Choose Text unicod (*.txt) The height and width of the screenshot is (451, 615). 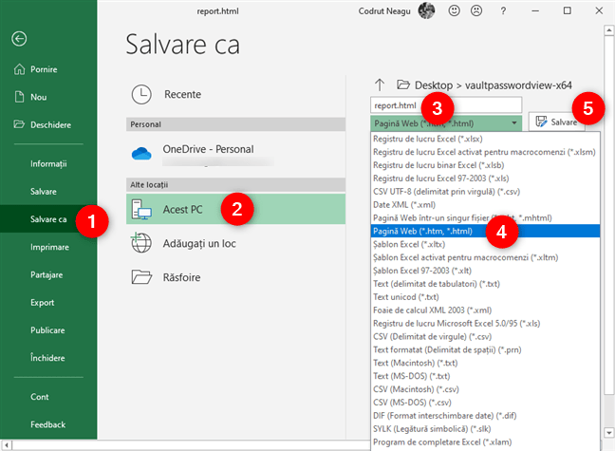[485, 297]
